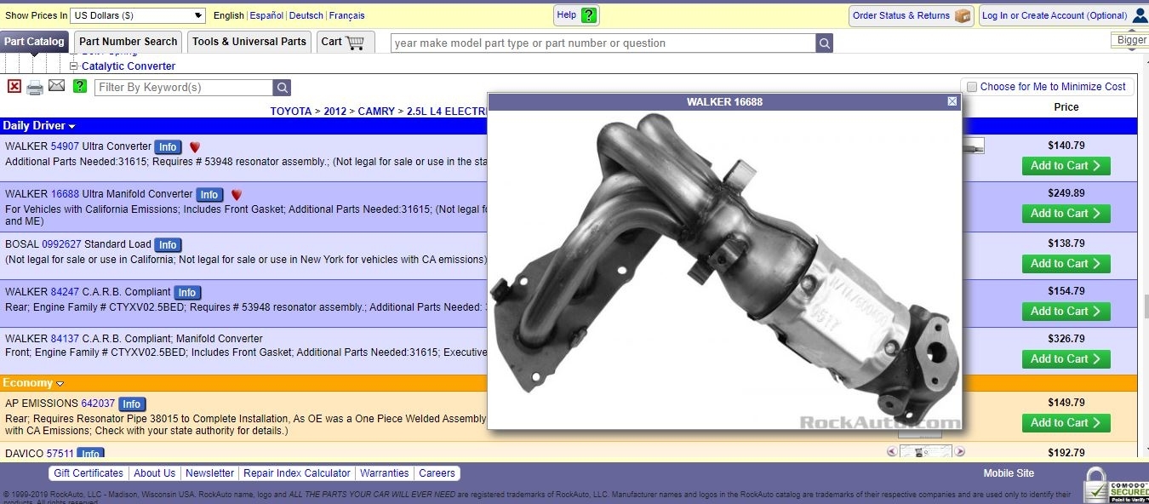1149x504 pixels.
Task: Click previous image arrow near DAVICO thumbnail
Action: point(892,452)
